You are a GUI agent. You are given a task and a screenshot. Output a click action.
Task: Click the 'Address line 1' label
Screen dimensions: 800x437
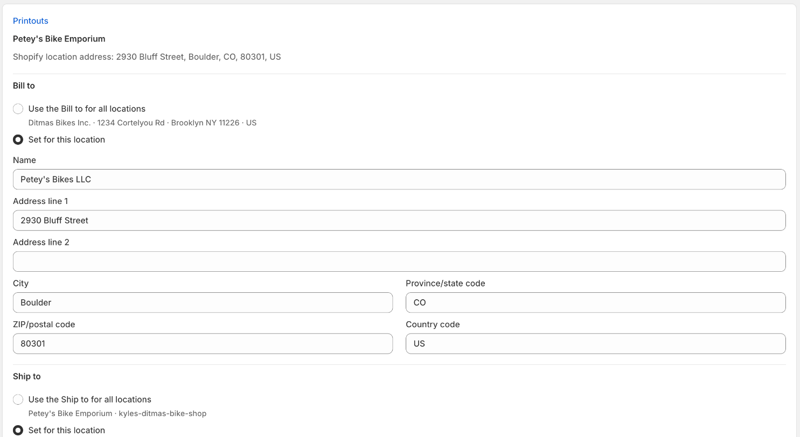click(x=40, y=201)
